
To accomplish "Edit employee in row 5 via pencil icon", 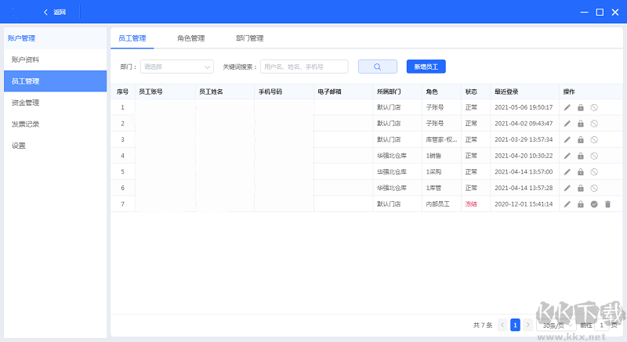I will [x=567, y=171].
